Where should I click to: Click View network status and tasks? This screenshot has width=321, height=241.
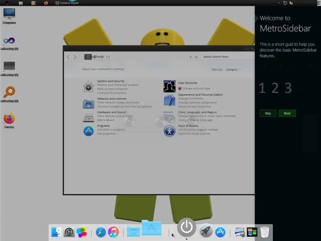118,102
